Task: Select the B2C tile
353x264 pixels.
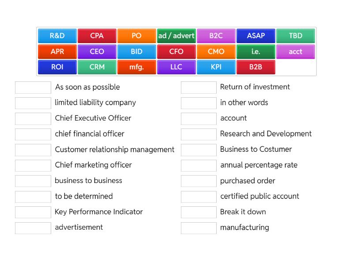Action: 216,36
